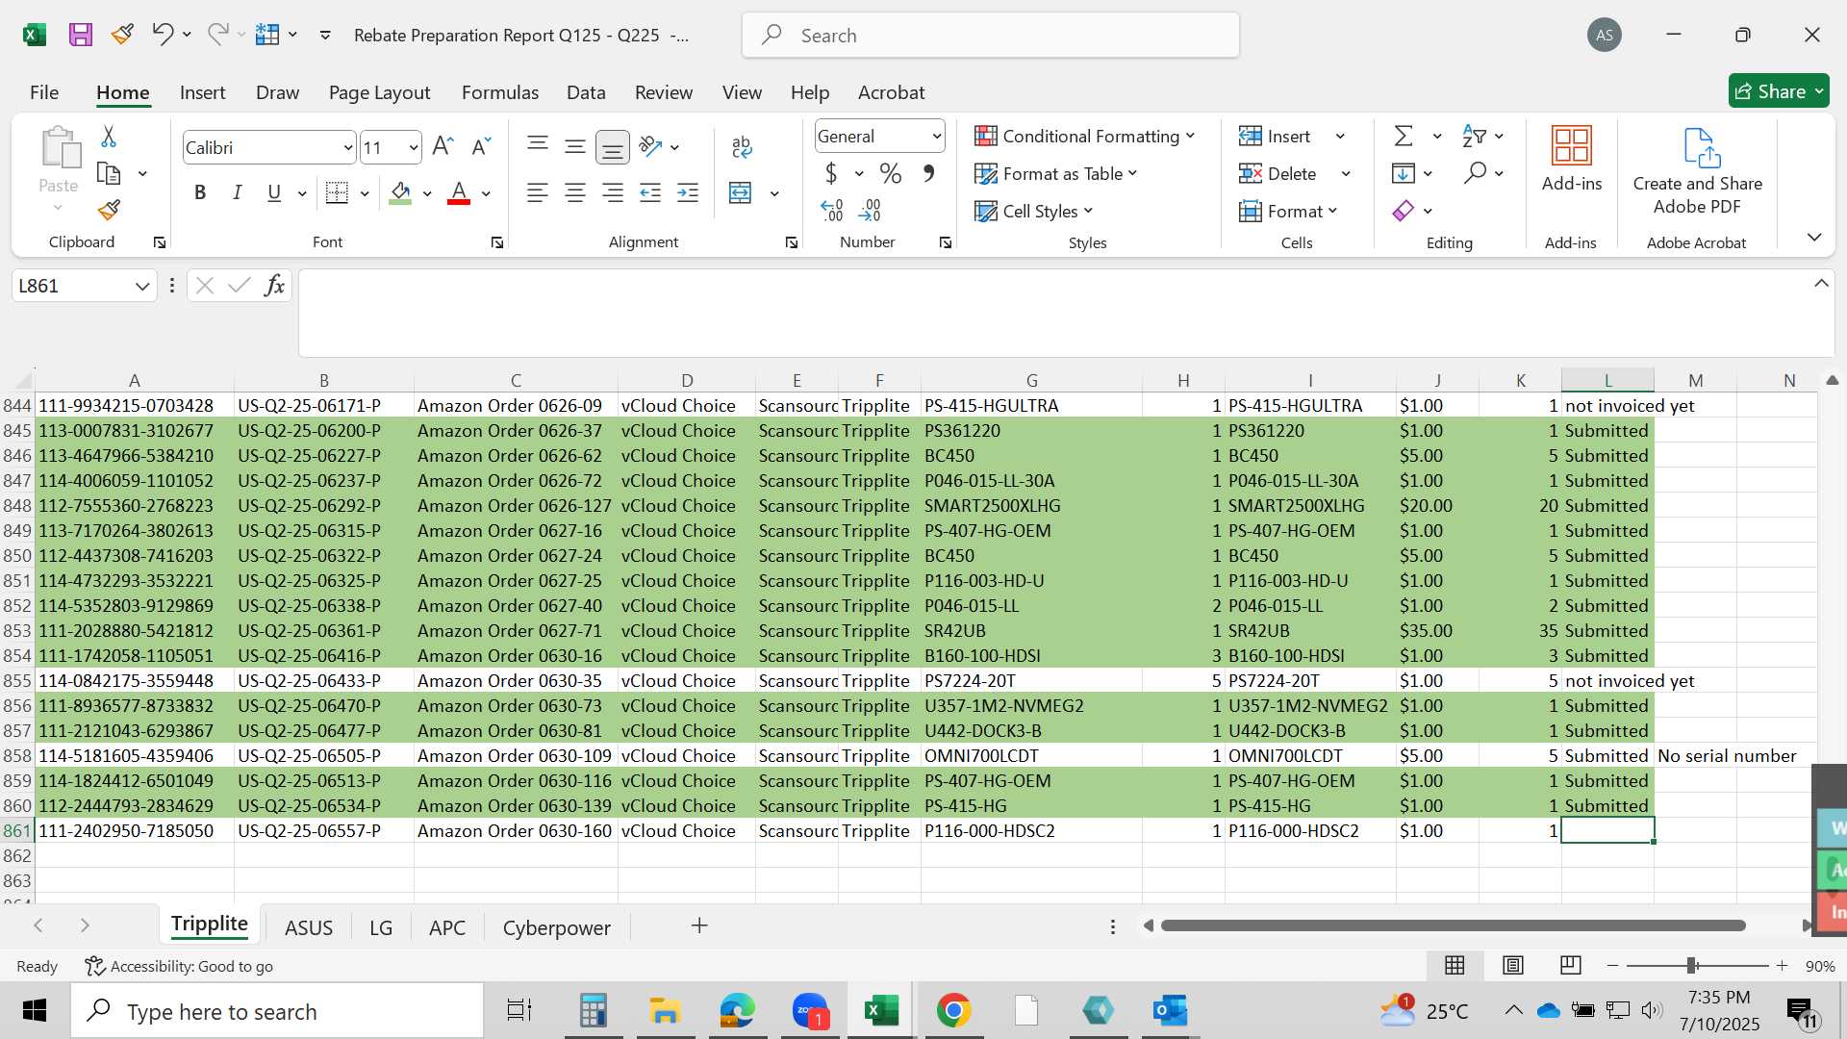Add a new worksheet with plus button

699,925
